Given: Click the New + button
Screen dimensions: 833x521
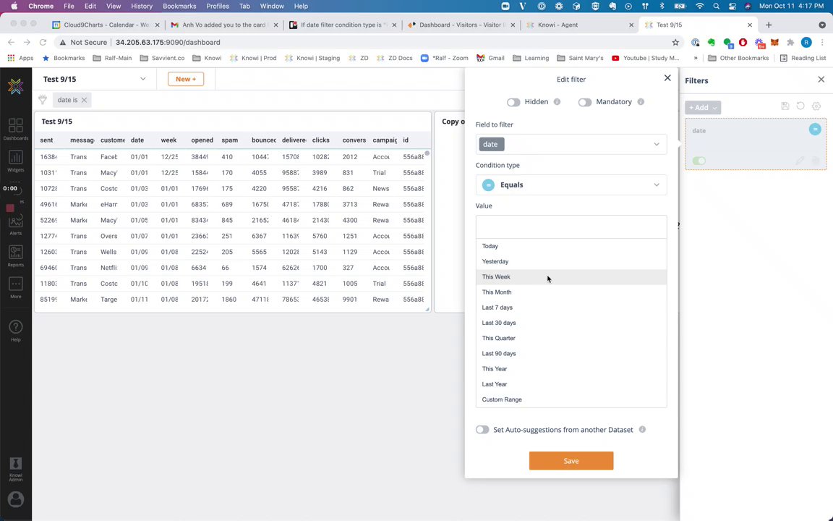Looking at the screenshot, I should pos(185,79).
